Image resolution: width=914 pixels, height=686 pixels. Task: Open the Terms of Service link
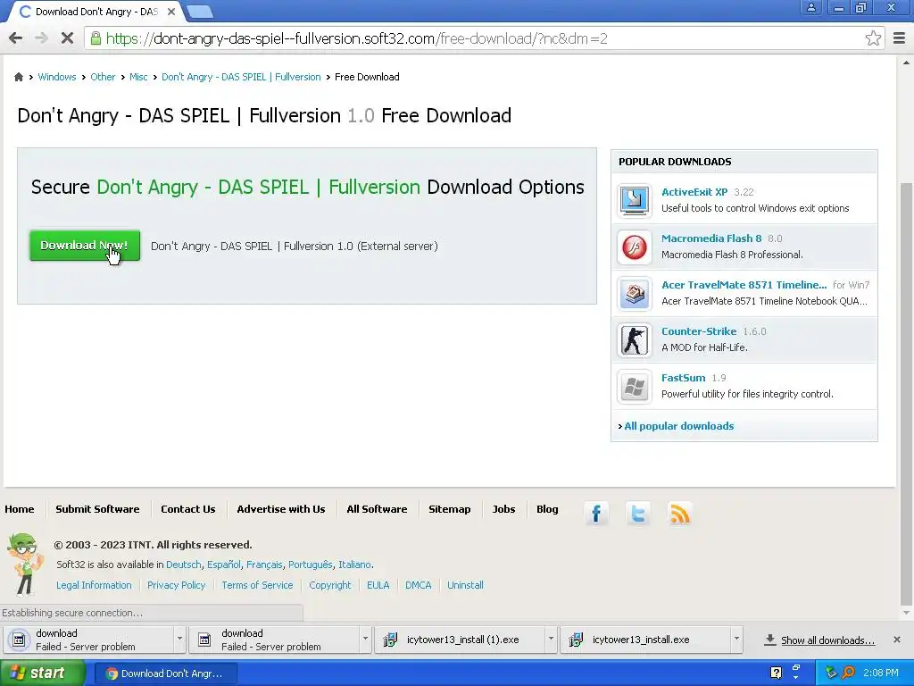click(x=257, y=585)
